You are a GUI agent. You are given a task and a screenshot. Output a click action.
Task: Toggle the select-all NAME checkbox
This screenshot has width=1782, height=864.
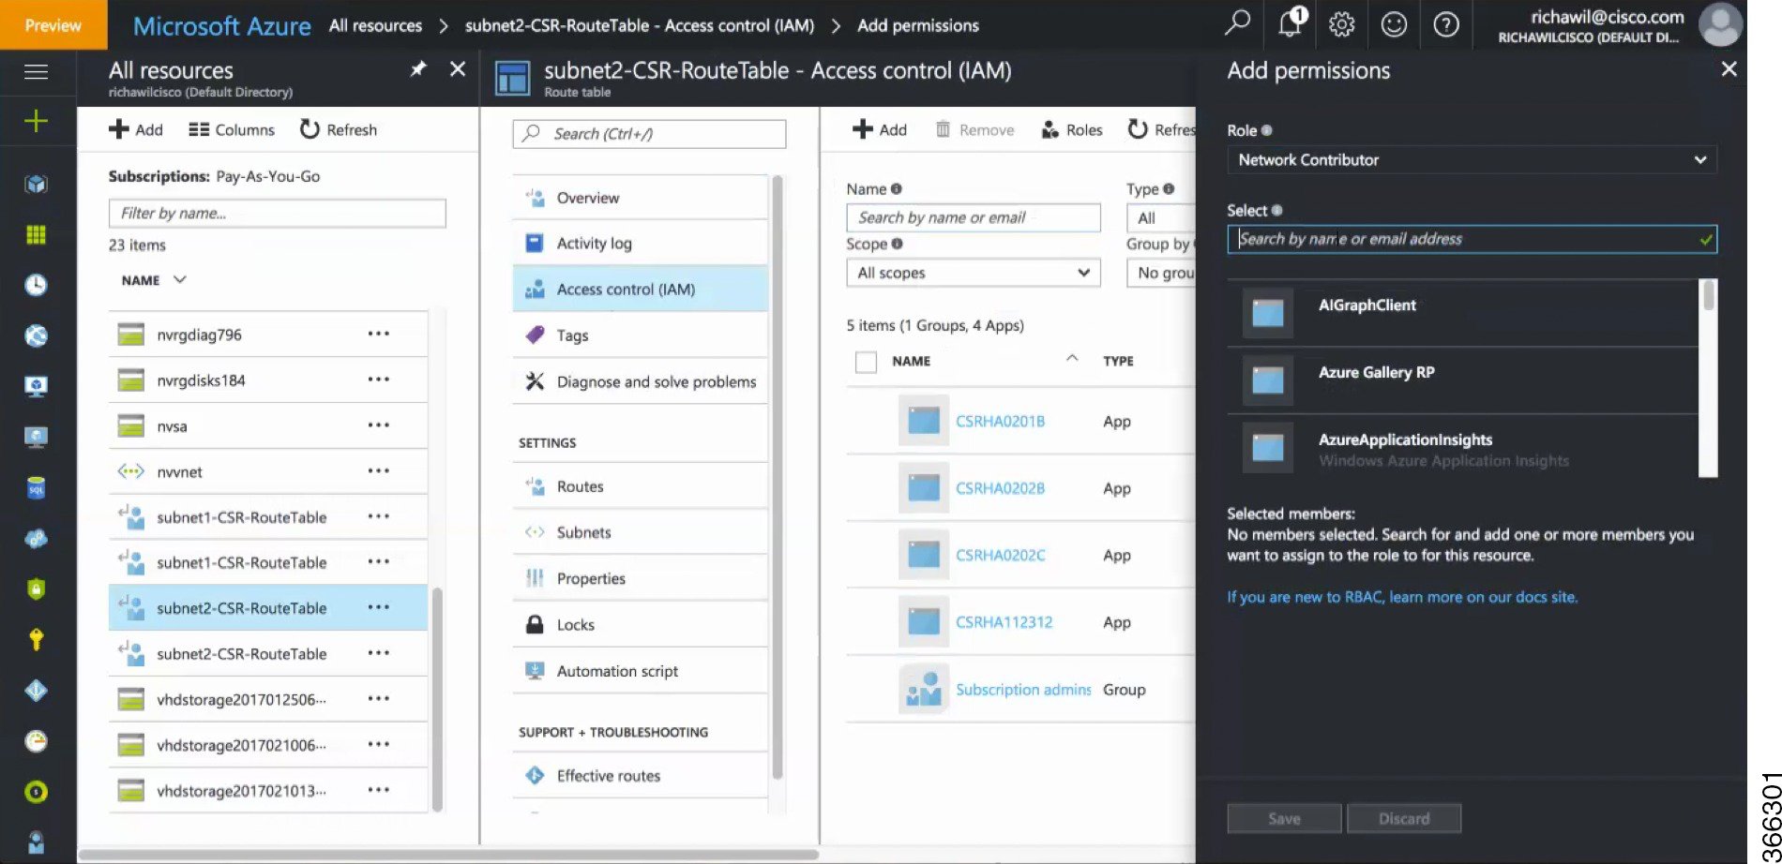pyautogui.click(x=866, y=362)
